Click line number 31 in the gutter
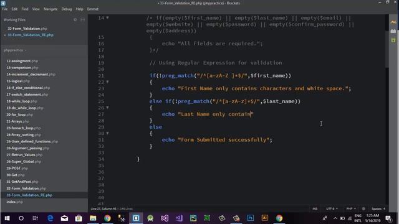The image size is (399, 224). coord(101,139)
